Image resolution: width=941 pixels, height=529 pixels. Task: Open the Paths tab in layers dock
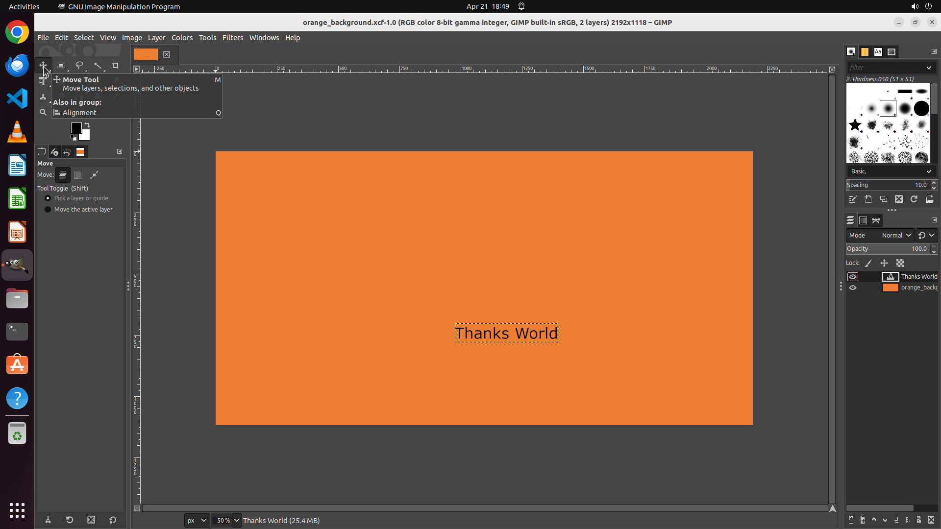pyautogui.click(x=876, y=220)
